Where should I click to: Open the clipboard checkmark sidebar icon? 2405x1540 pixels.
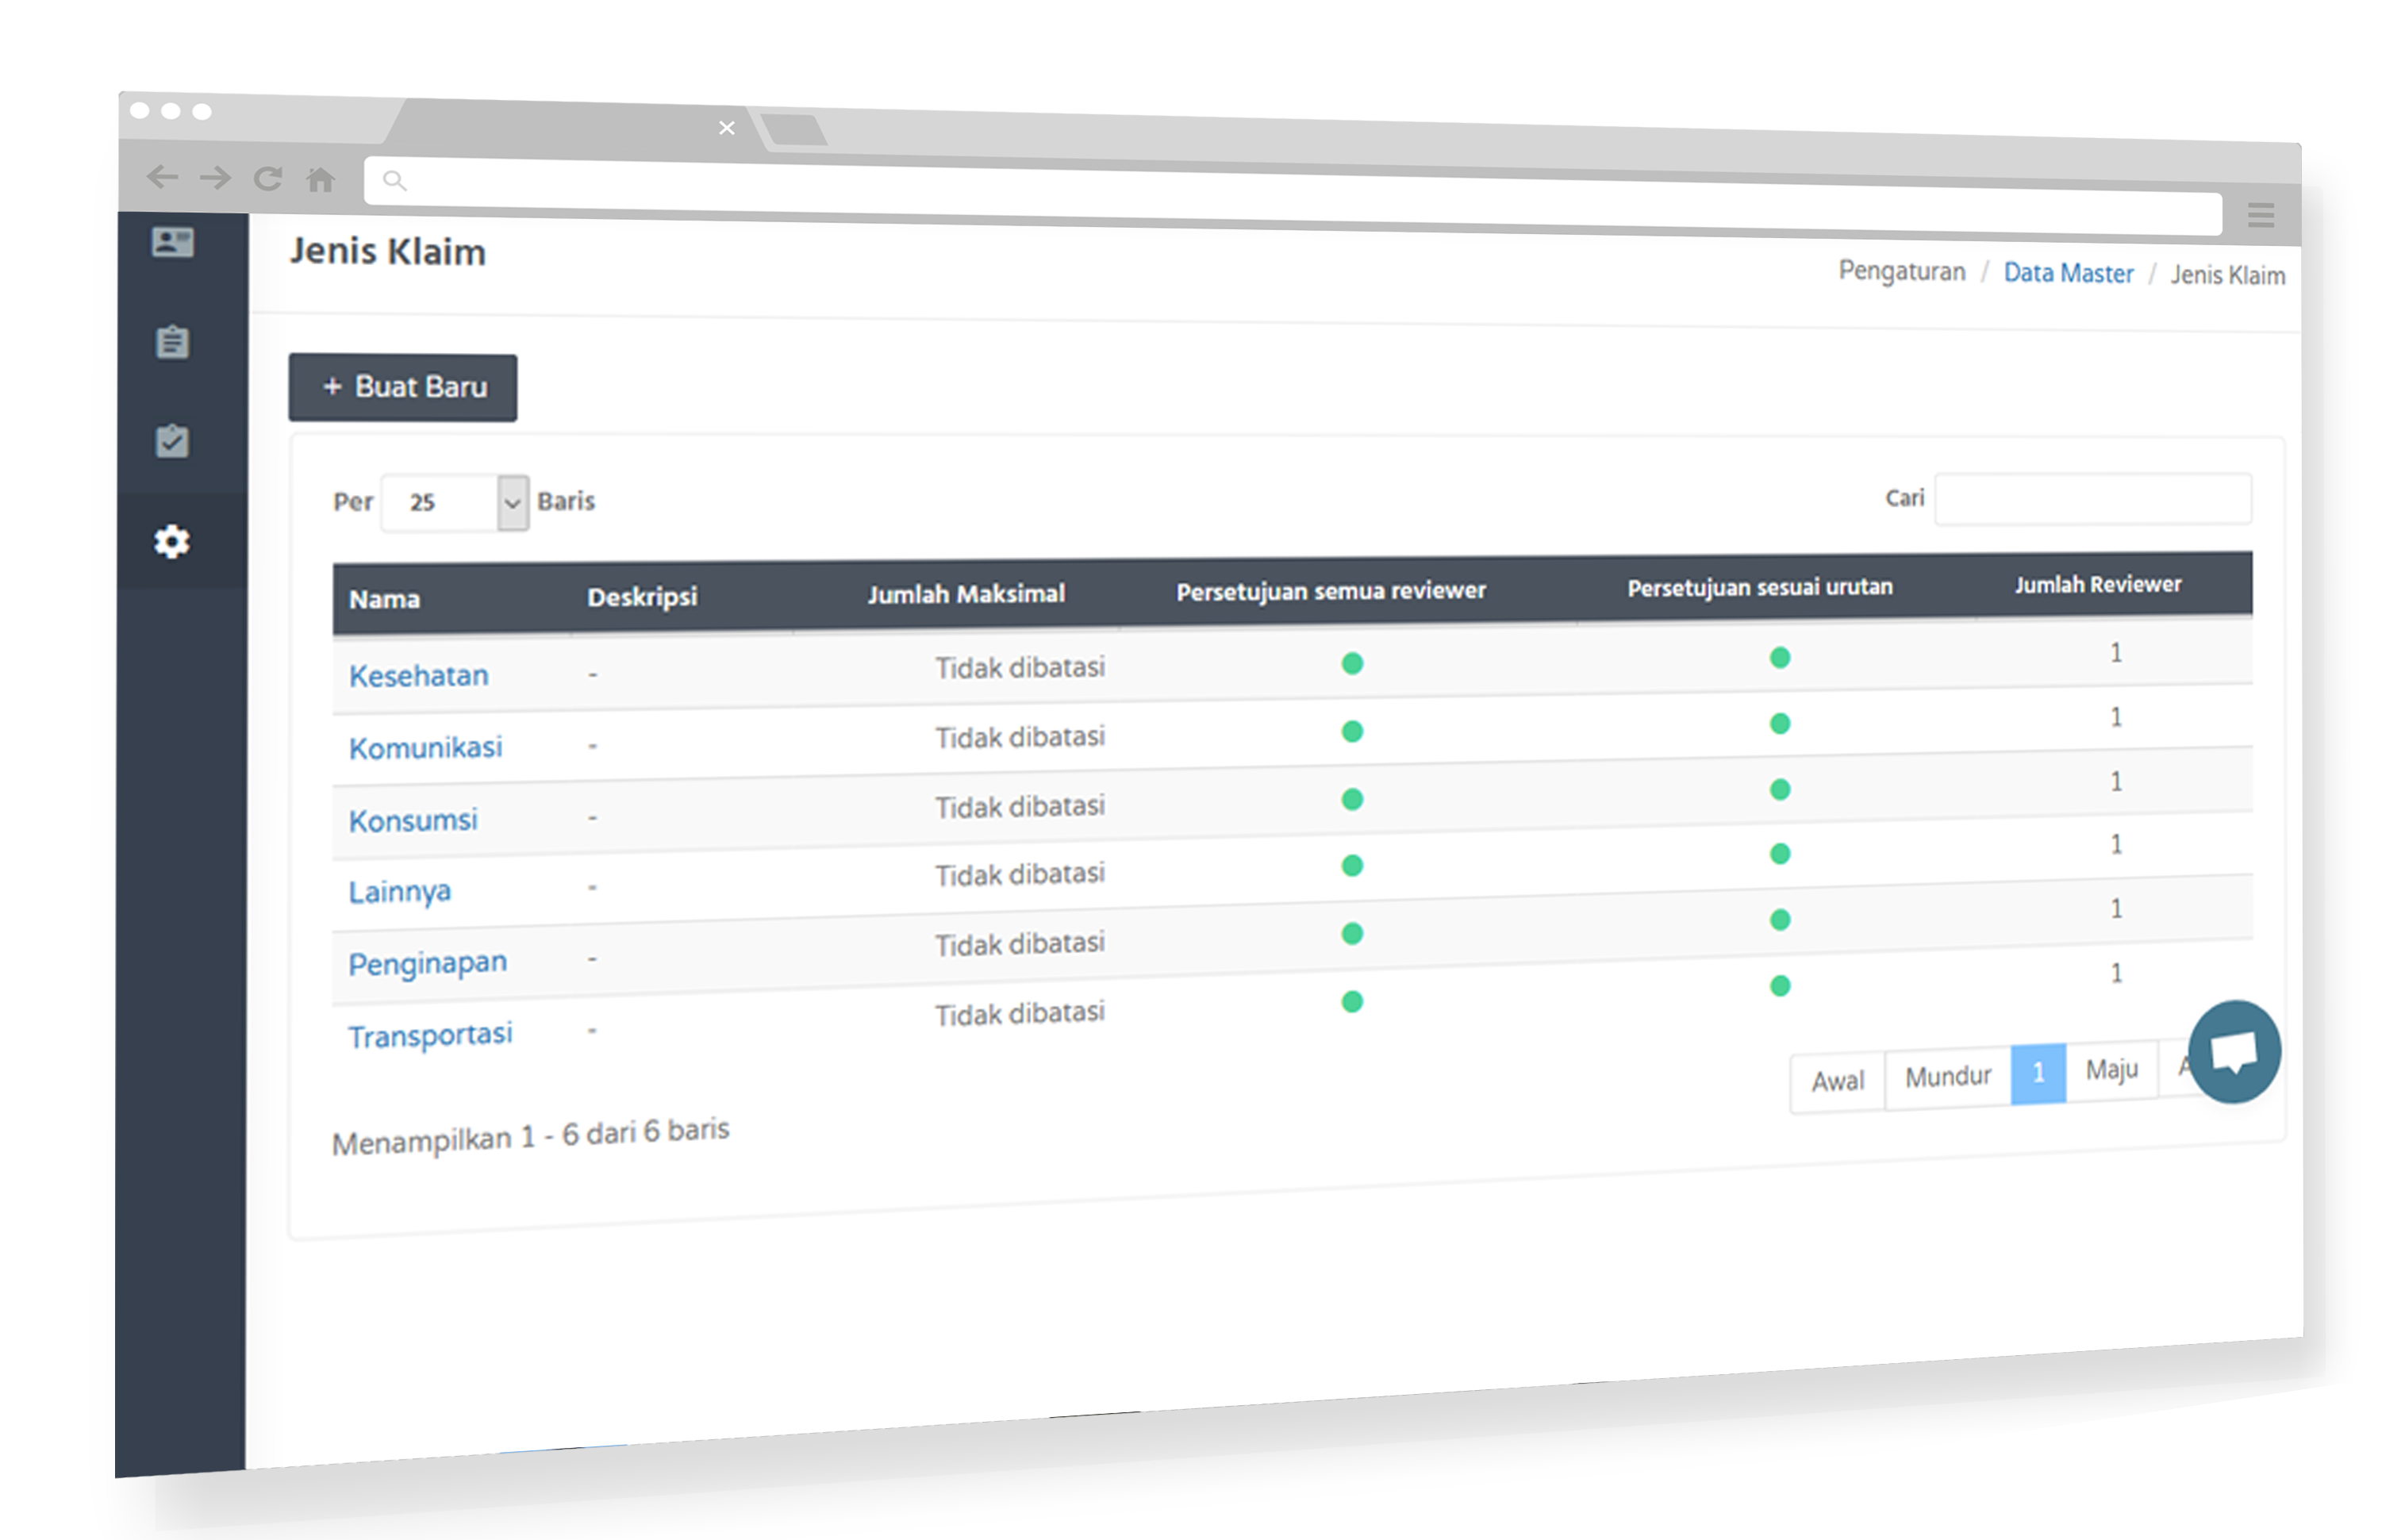click(x=172, y=441)
